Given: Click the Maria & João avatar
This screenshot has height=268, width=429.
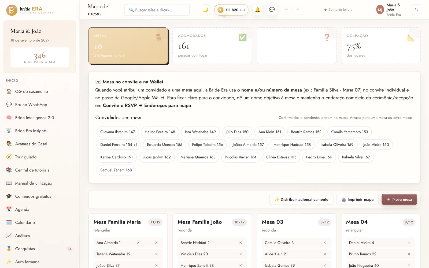Looking at the screenshot, I should pos(380,10).
